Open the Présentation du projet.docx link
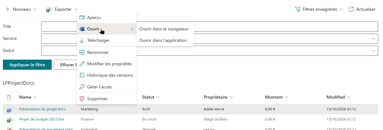Screen dimensions: 383x130 coord(42,109)
